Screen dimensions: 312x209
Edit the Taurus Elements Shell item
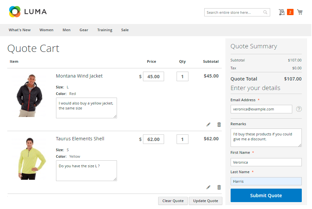(208, 187)
